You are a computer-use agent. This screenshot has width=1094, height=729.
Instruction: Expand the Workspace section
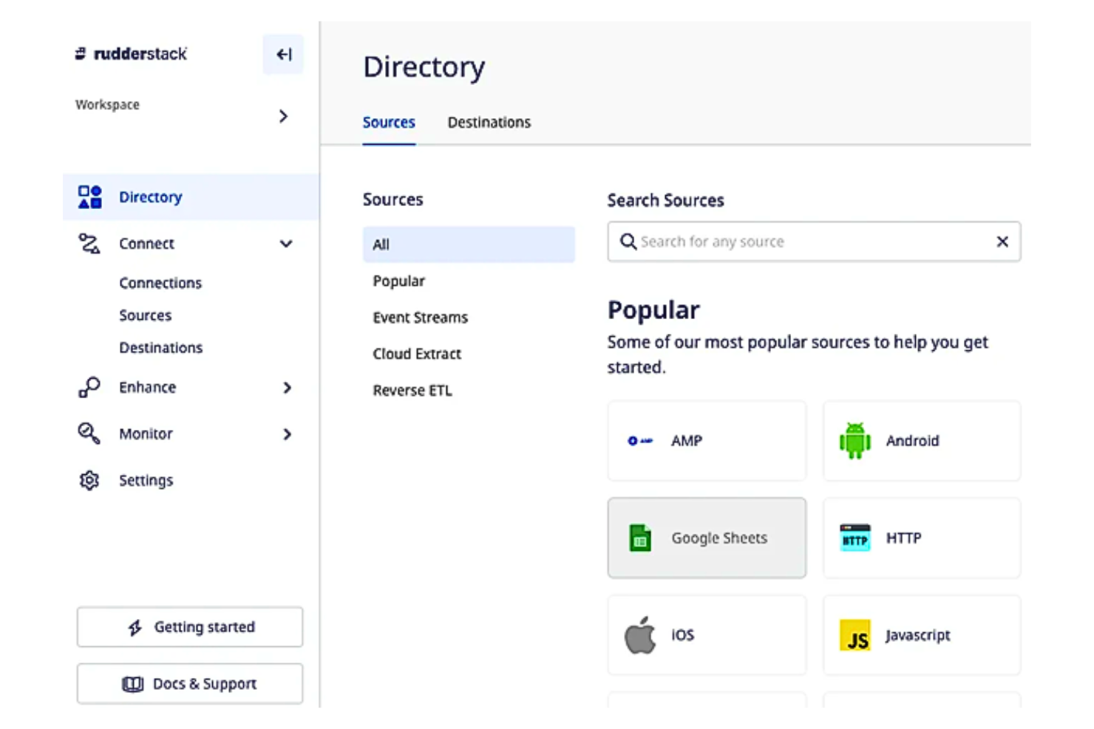(284, 116)
